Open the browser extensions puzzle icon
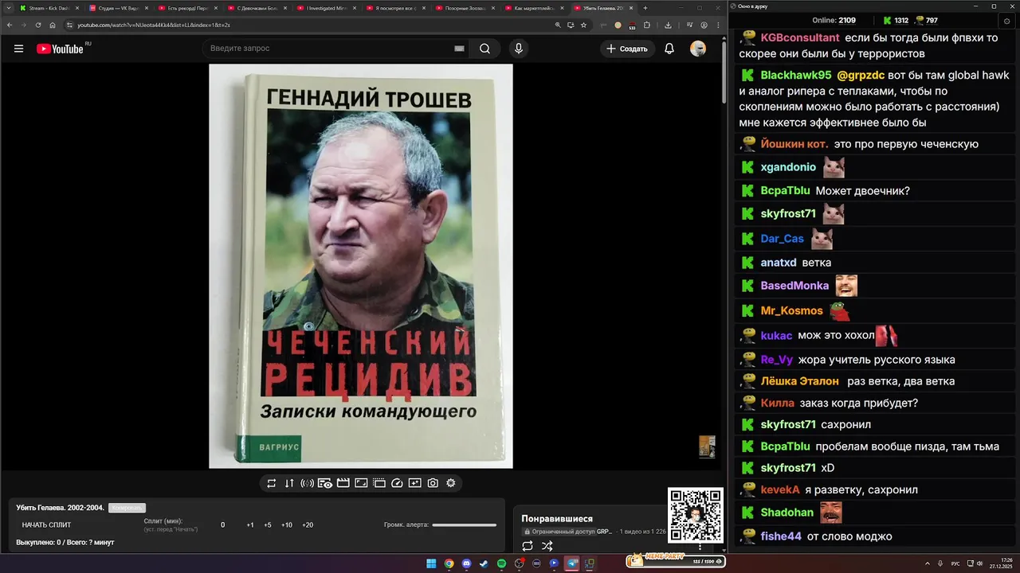Image resolution: width=1020 pixels, height=573 pixels. pyautogui.click(x=647, y=25)
